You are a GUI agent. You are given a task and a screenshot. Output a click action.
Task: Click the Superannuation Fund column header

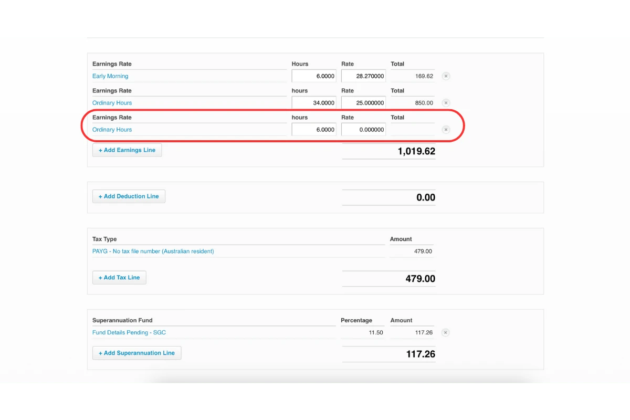click(122, 320)
